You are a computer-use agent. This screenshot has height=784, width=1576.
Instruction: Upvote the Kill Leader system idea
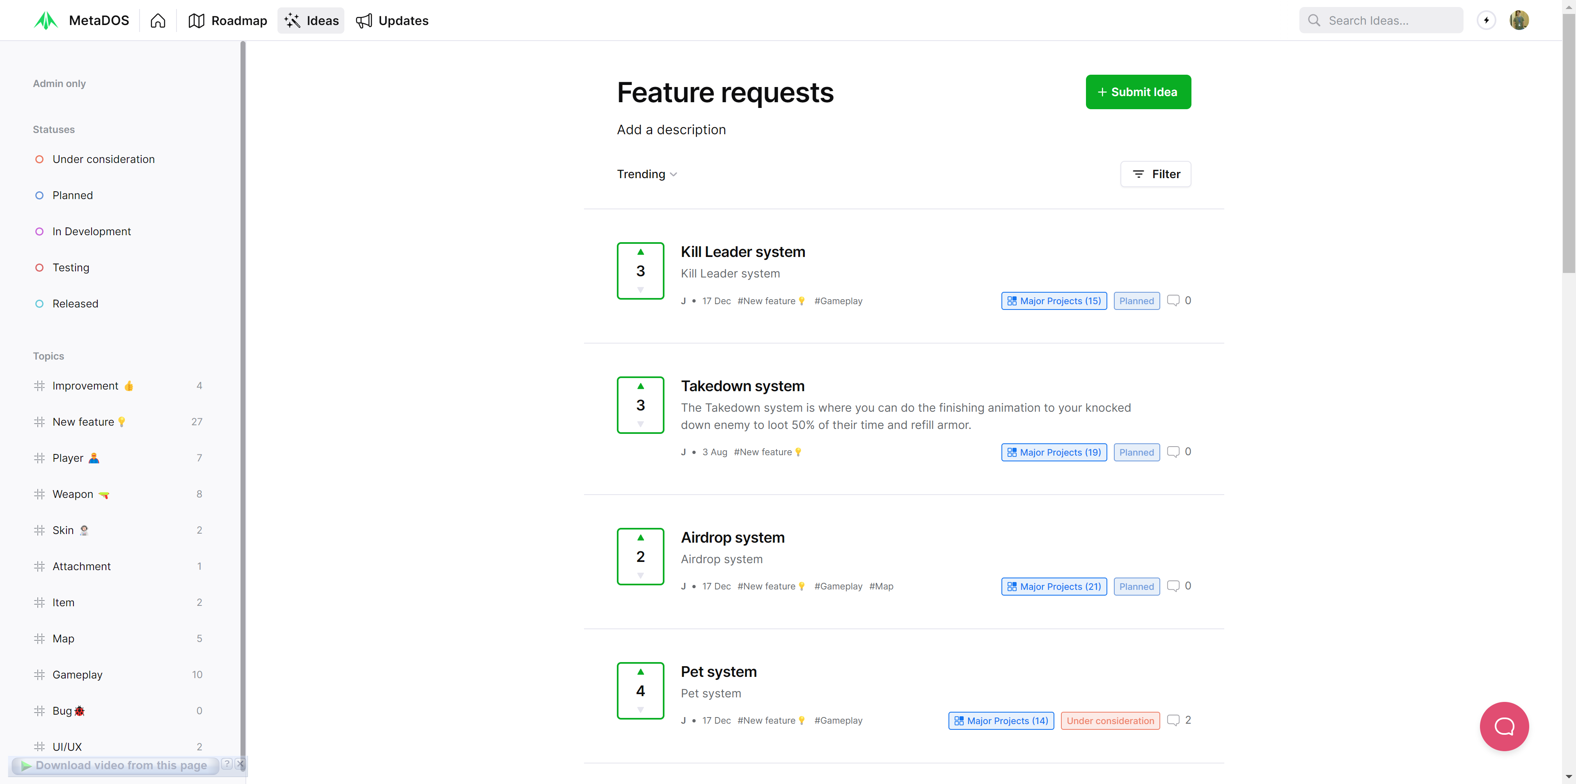(641, 252)
